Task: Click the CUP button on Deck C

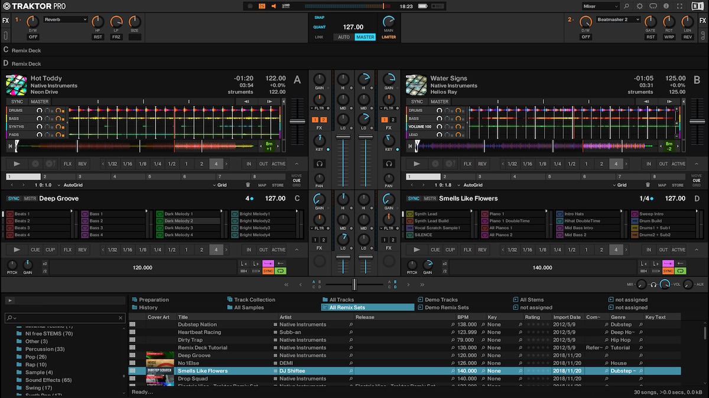Action: pos(50,249)
